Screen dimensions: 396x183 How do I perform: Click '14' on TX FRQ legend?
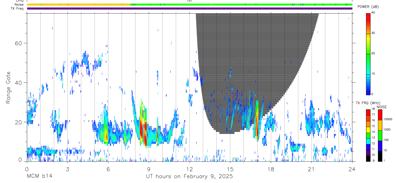[x=373, y=132]
